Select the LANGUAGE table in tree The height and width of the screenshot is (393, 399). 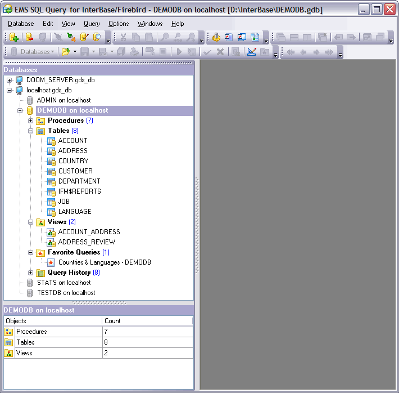click(75, 211)
